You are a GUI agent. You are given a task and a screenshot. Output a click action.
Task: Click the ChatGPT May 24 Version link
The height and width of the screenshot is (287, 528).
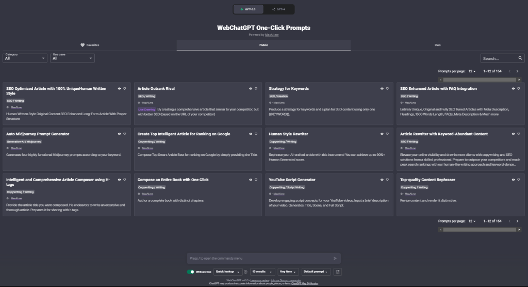tap(305, 283)
